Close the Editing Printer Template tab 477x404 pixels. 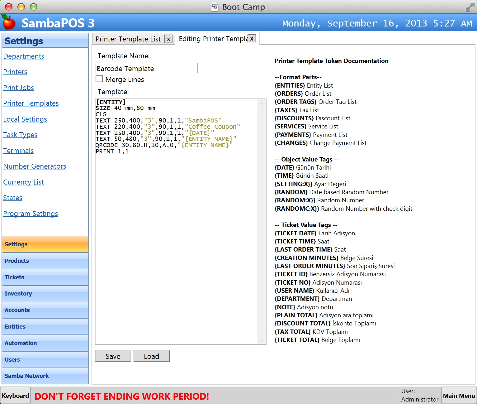[x=252, y=39]
